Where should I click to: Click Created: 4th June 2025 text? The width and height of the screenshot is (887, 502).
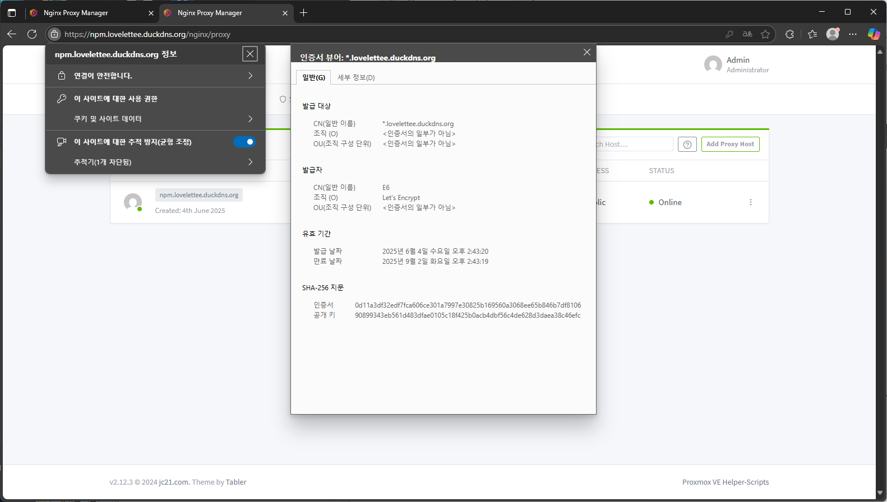click(x=190, y=211)
